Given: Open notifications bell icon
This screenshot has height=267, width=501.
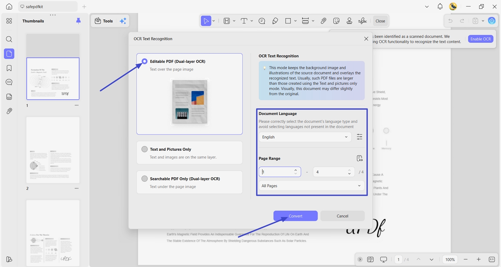Looking at the screenshot, I should [440, 7].
